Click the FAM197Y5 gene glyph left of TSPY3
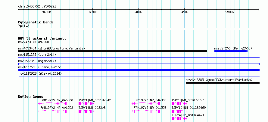 [x=146, y=104]
